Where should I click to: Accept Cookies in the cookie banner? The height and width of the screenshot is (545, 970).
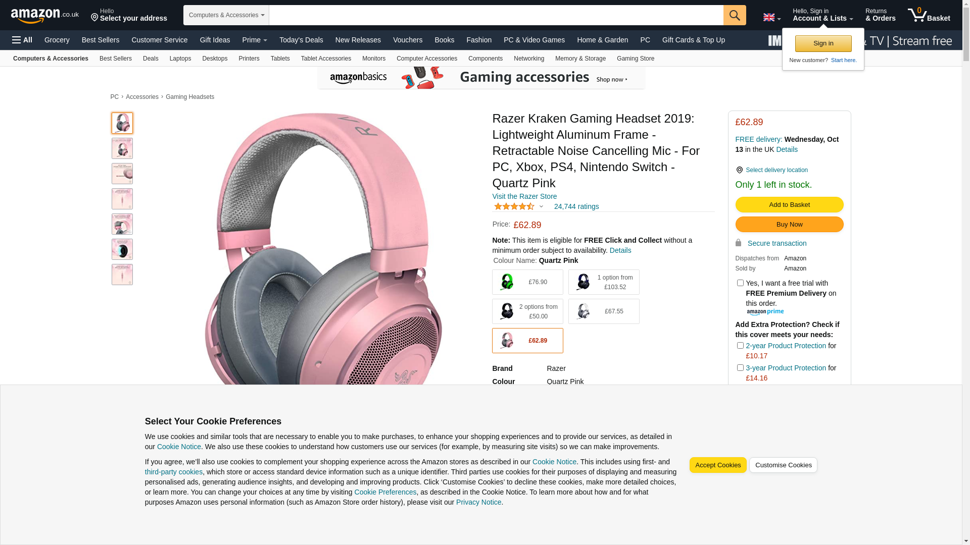(718, 465)
